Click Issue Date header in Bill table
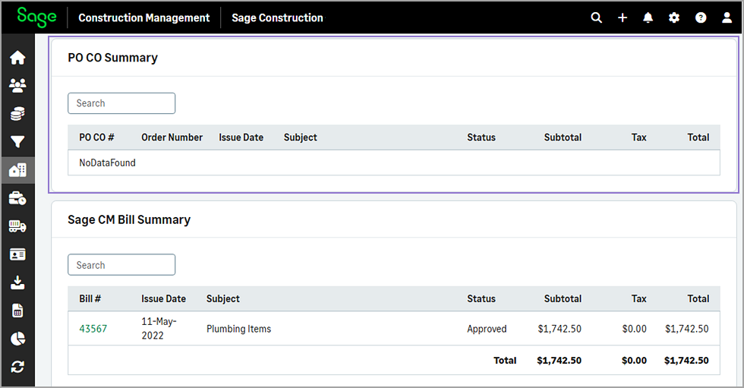This screenshot has width=744, height=388. pyautogui.click(x=163, y=299)
